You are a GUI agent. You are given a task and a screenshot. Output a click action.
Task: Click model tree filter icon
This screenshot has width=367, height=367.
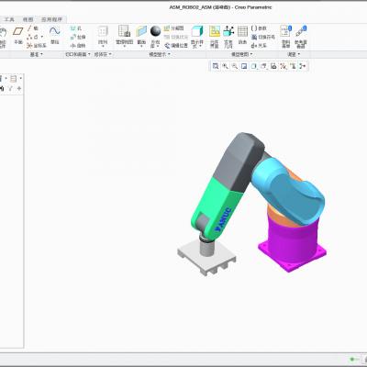(10, 88)
